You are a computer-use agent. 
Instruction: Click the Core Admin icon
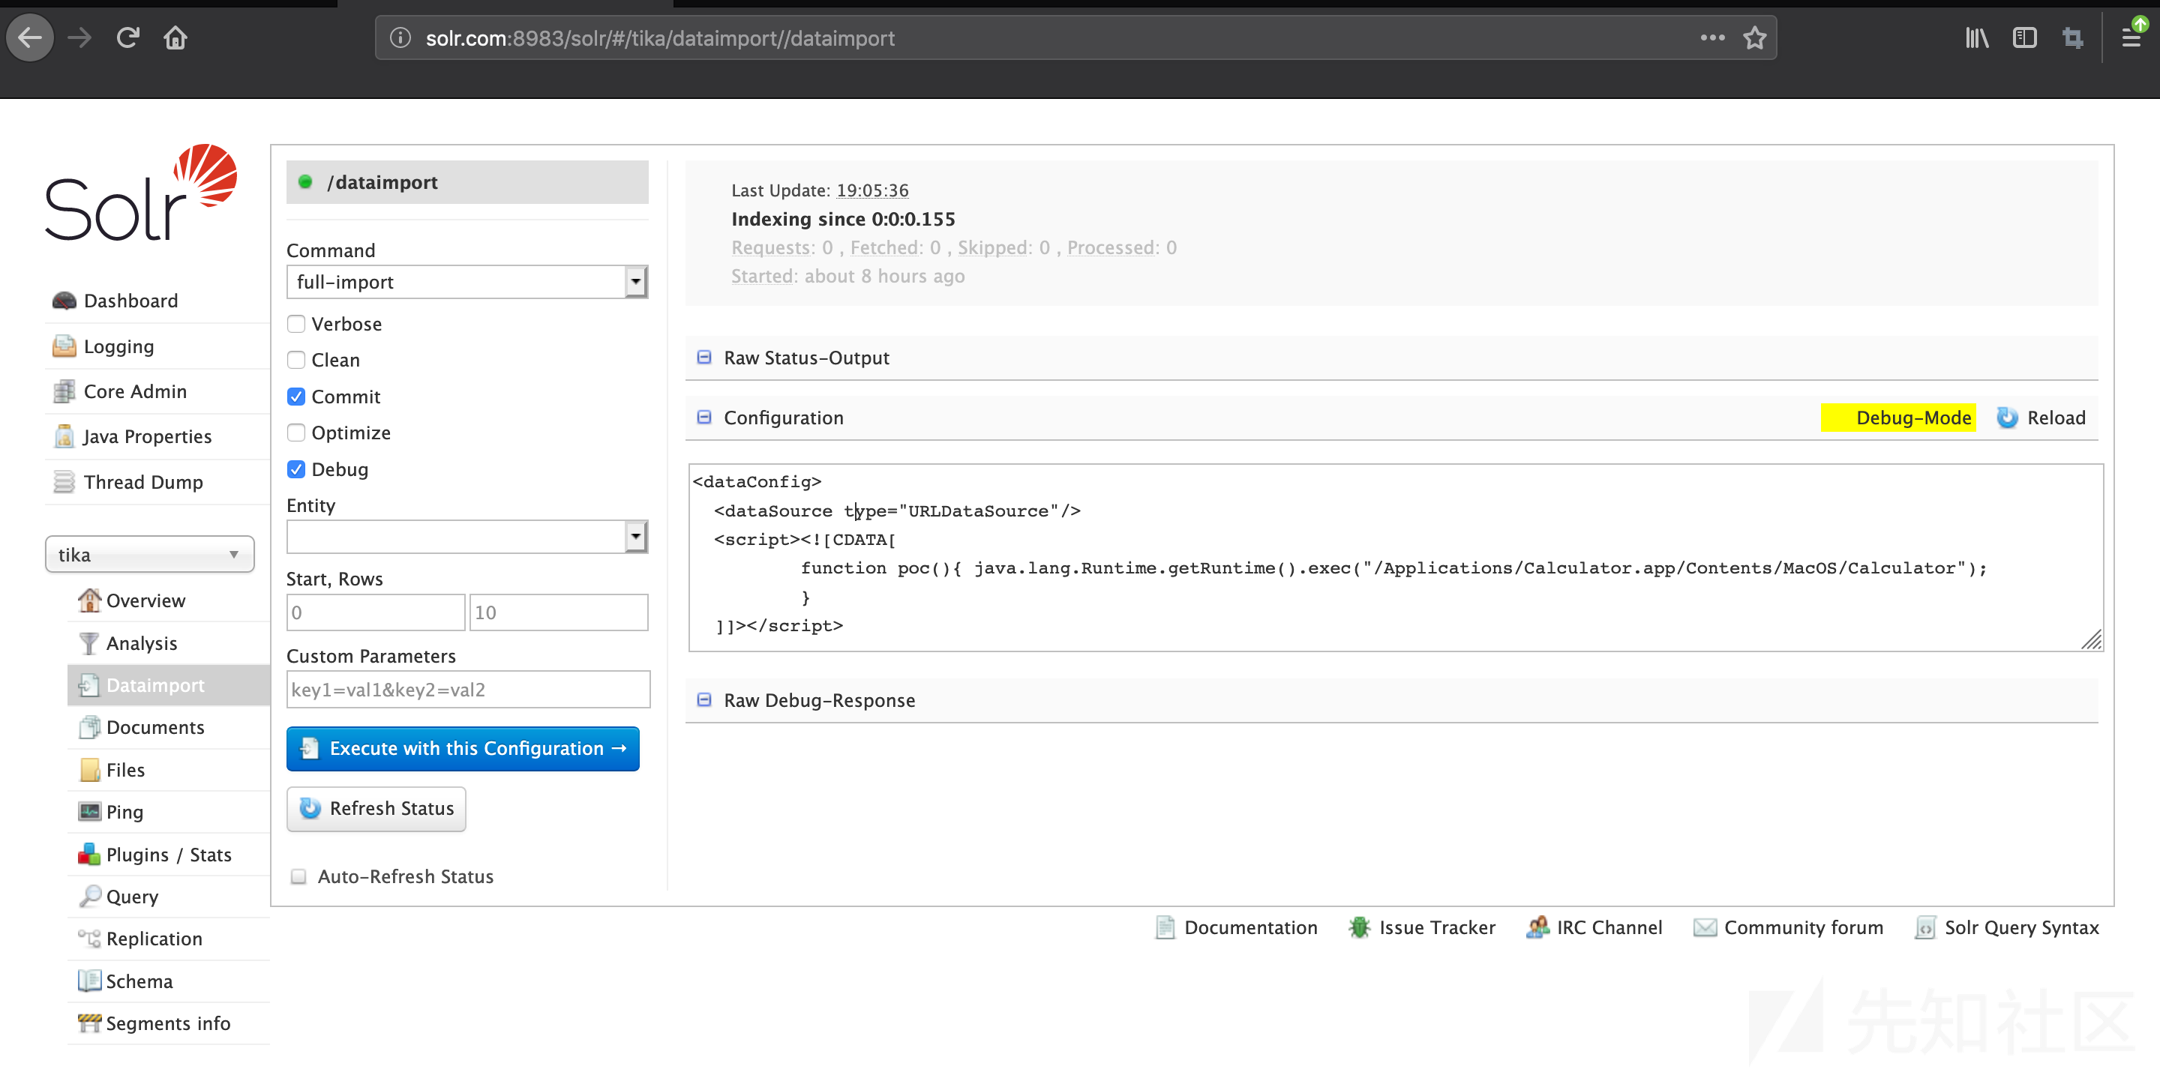point(64,391)
